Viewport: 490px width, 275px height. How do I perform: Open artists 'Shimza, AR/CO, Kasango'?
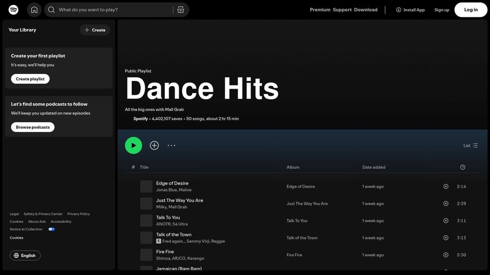point(180,259)
